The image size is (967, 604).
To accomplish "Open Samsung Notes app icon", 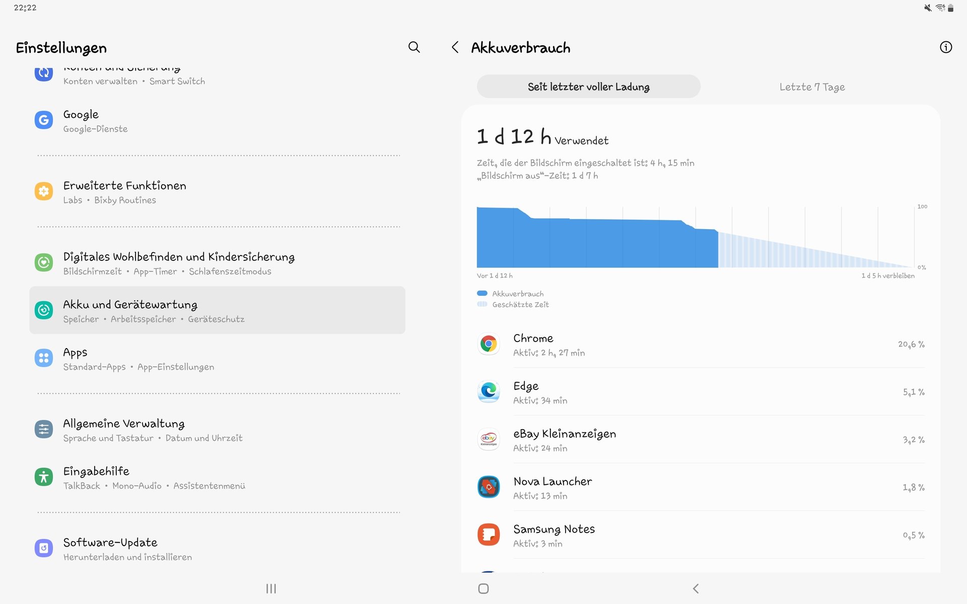I will [x=489, y=535].
